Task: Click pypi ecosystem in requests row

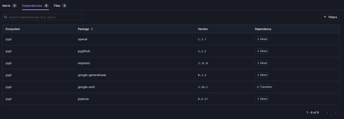Action: 9,63
